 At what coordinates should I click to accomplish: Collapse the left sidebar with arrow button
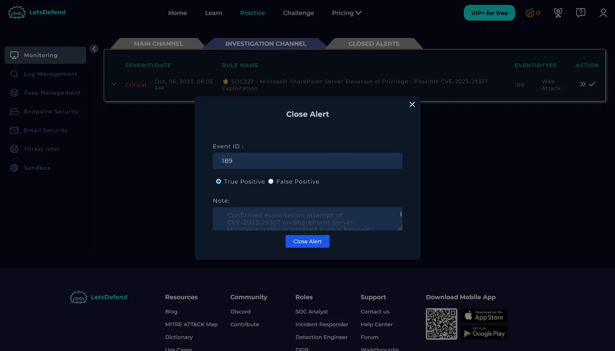tap(94, 49)
